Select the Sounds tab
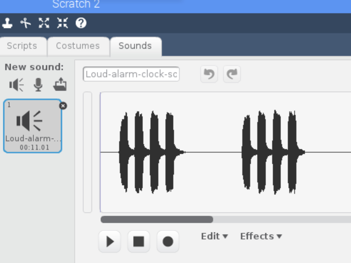 (135, 46)
